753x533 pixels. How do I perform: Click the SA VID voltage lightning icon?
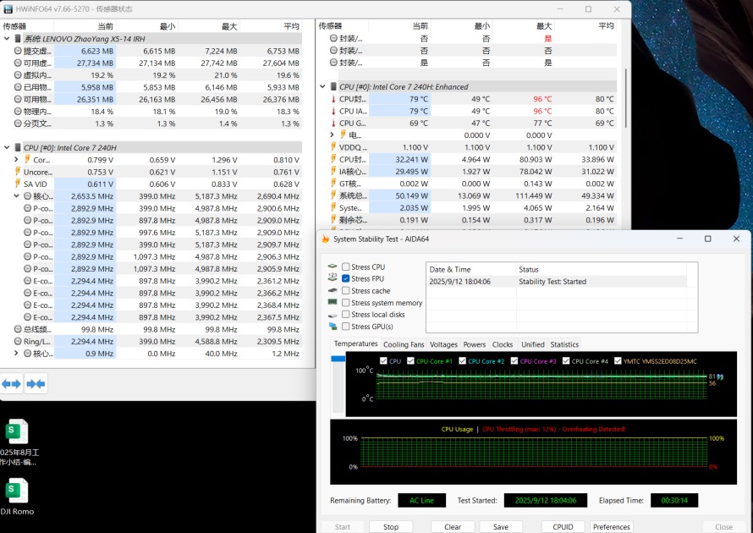17,184
